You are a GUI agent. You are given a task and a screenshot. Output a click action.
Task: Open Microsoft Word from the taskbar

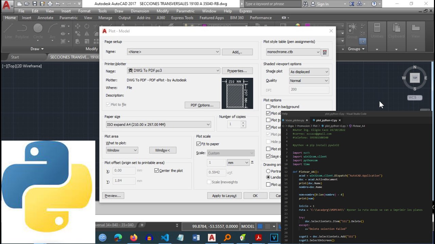pos(196,238)
